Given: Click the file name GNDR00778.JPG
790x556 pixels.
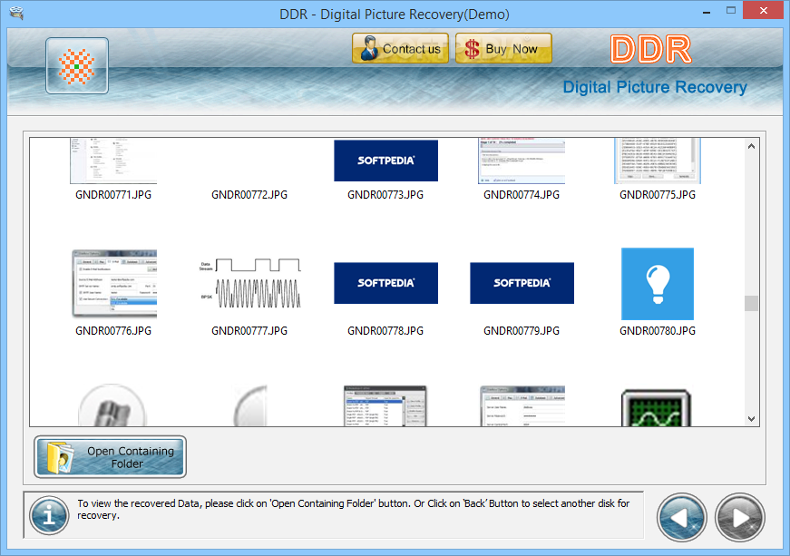Looking at the screenshot, I should click(x=385, y=331).
